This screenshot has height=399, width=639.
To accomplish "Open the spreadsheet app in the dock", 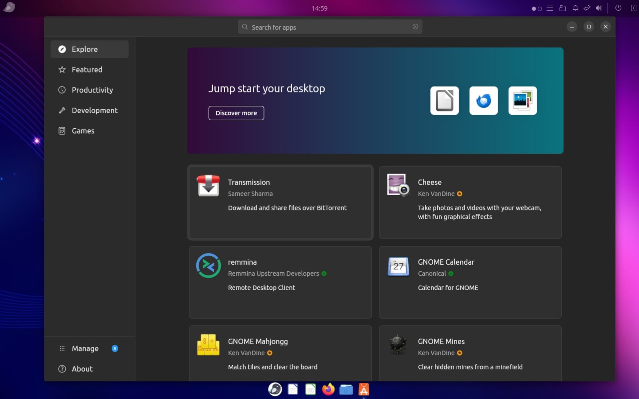I will [311, 389].
